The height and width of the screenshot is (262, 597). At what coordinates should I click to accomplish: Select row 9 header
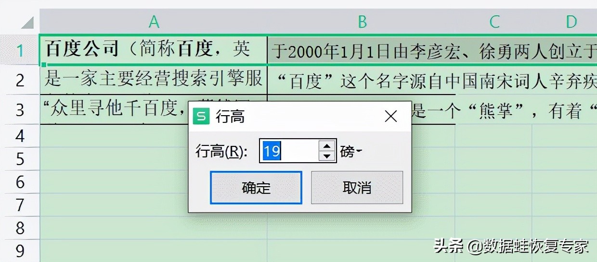20,251
